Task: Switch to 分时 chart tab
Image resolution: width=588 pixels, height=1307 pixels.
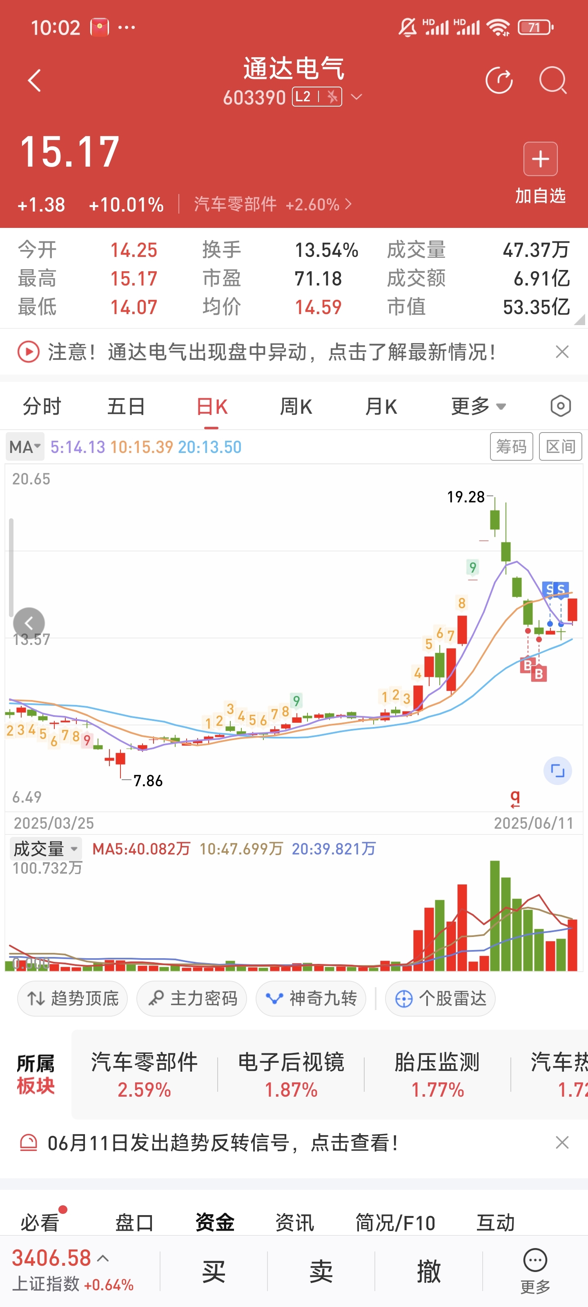Action: coord(42,406)
